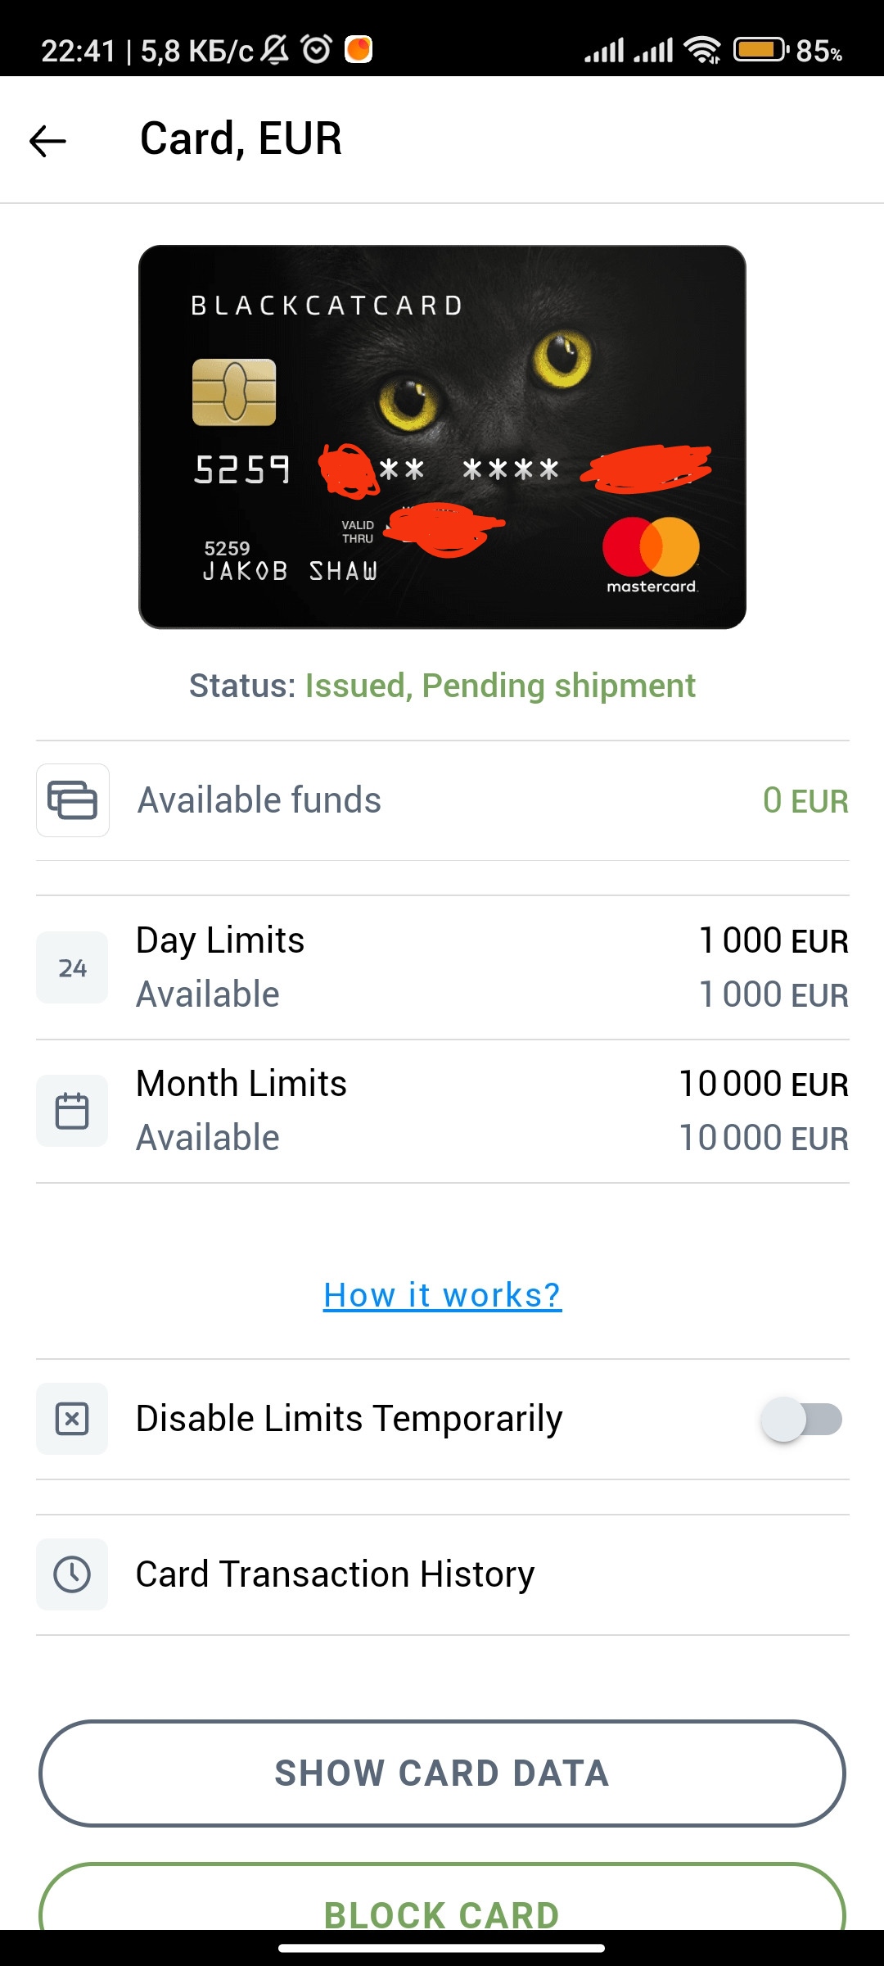Viewport: 884px width, 1966px height.
Task: Open the Day Limits row
Action: [x=442, y=967]
